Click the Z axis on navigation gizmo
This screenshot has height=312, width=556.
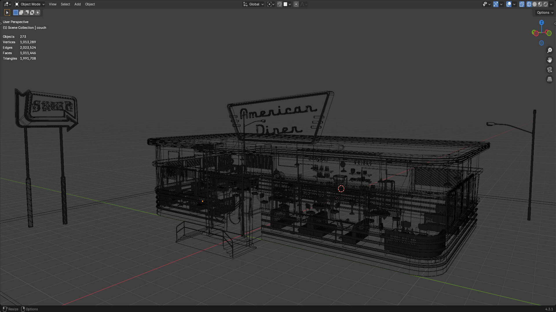(x=541, y=23)
